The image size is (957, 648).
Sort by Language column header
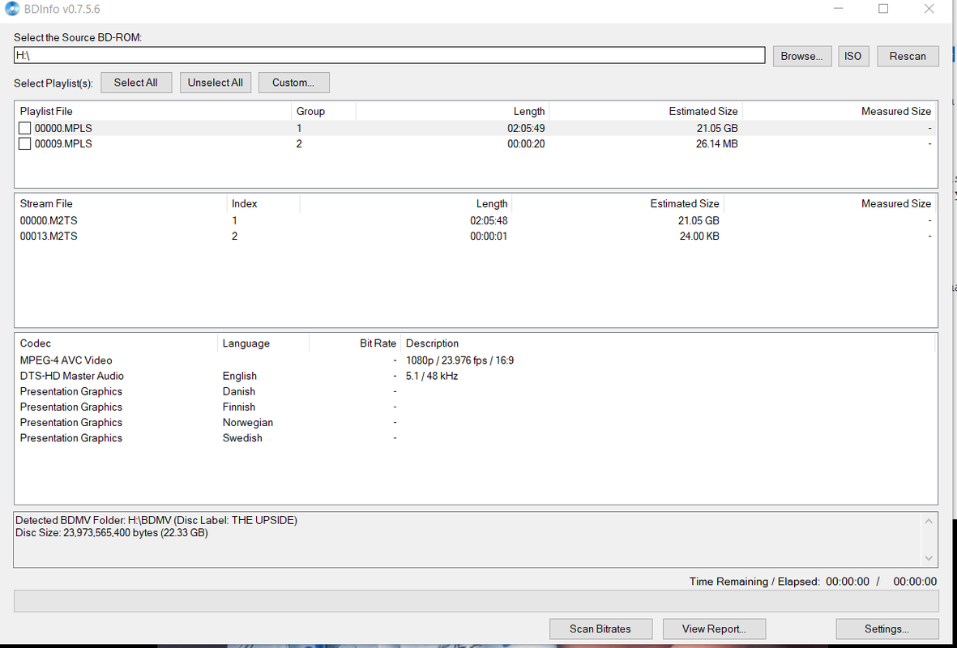click(x=263, y=343)
